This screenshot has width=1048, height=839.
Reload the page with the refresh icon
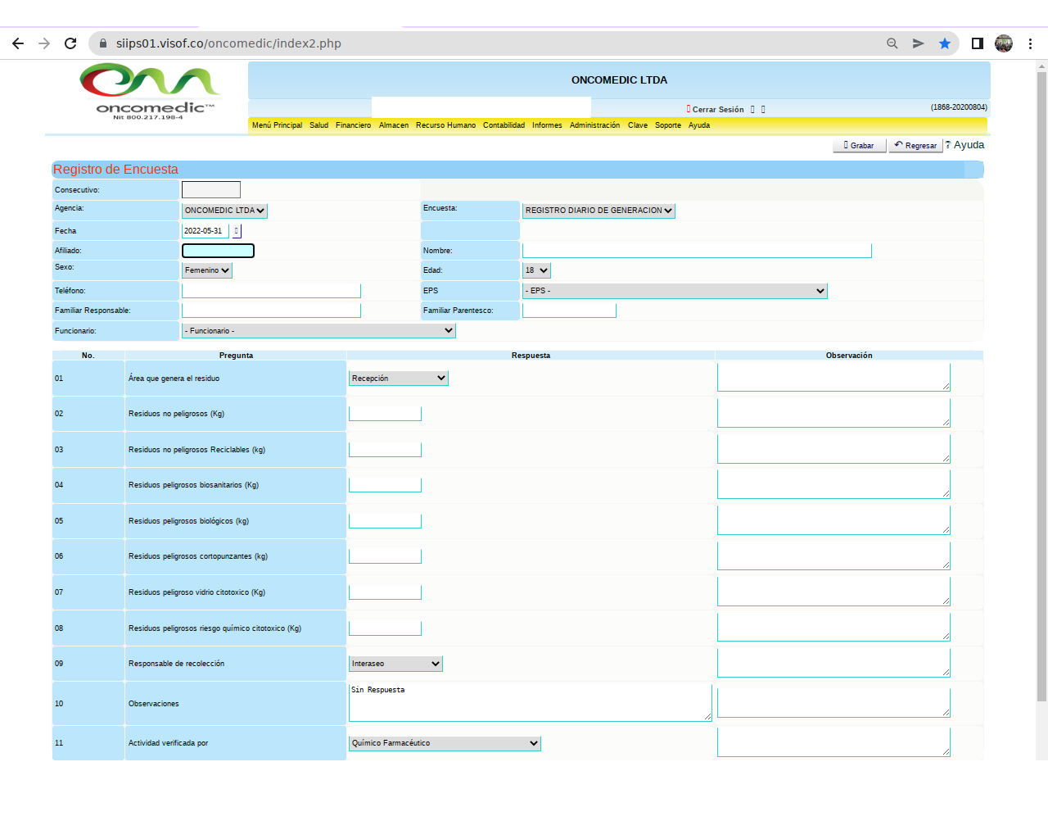click(x=70, y=43)
